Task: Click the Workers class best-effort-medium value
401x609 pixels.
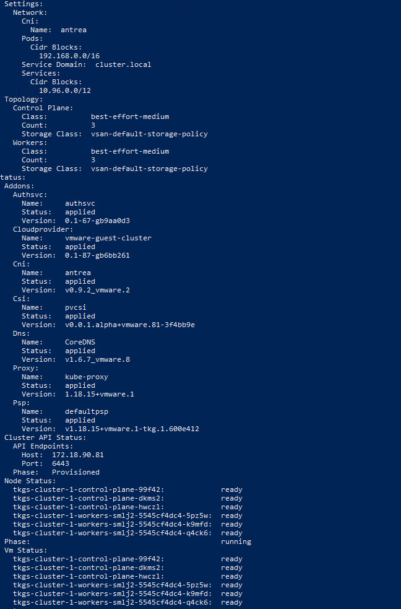Action: point(129,151)
